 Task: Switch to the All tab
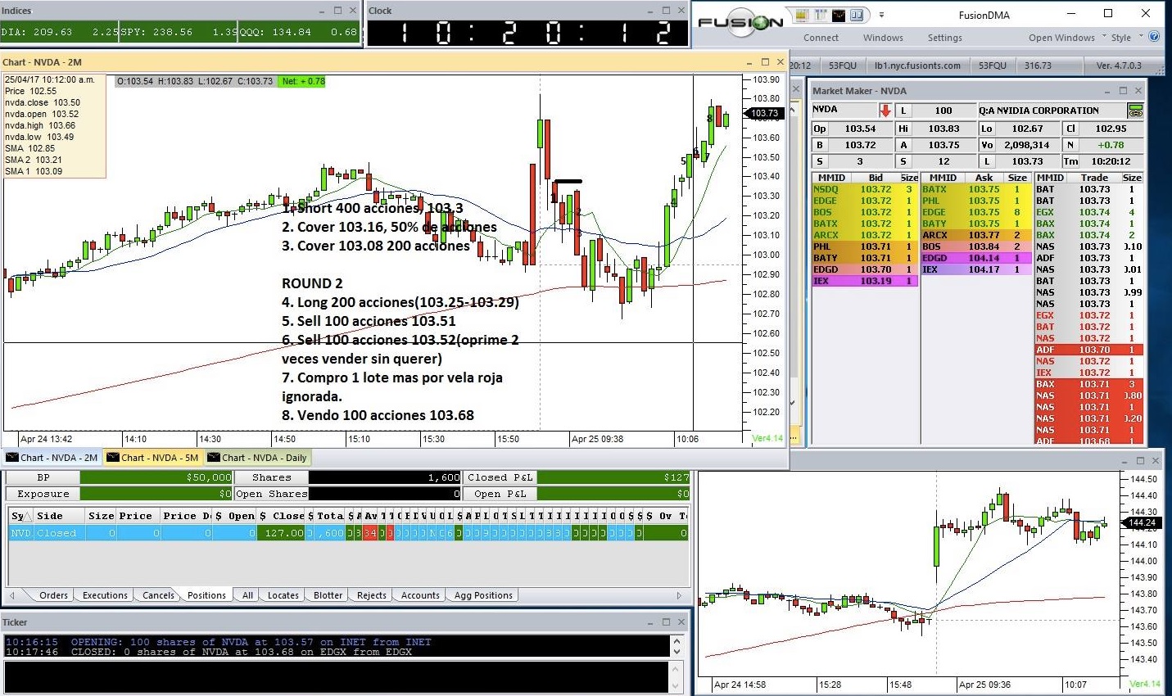pos(247,595)
